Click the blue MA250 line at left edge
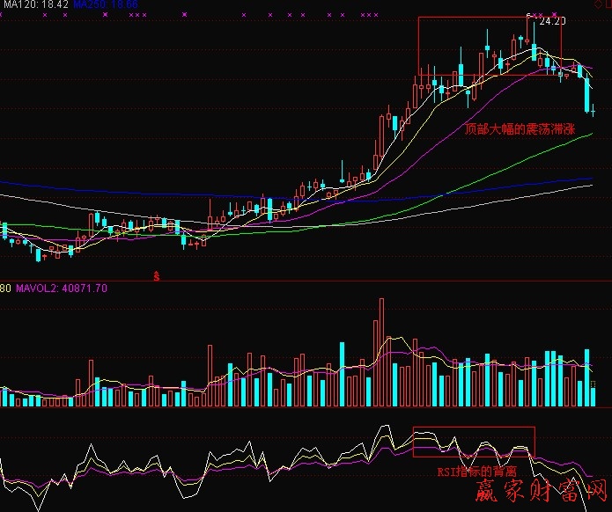This screenshot has height=512, width=612. [9, 184]
